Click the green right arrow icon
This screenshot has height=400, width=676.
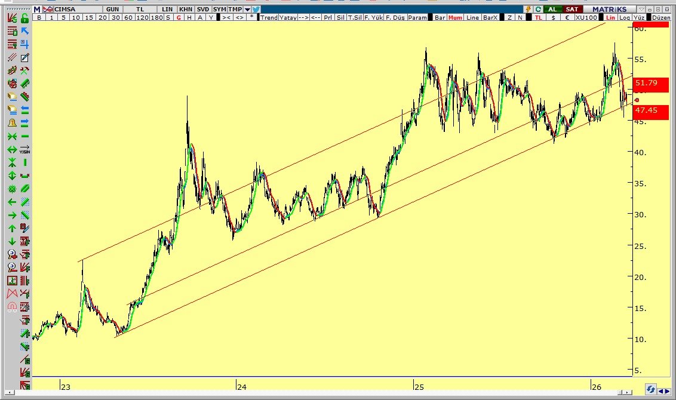point(12,215)
